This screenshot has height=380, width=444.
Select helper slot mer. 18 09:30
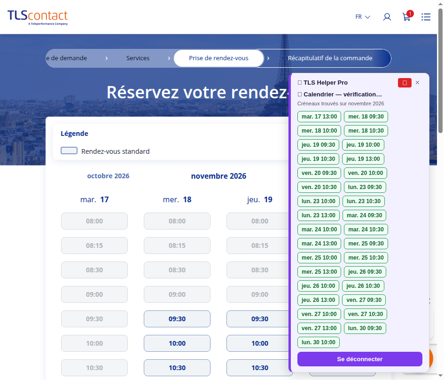tap(366, 117)
